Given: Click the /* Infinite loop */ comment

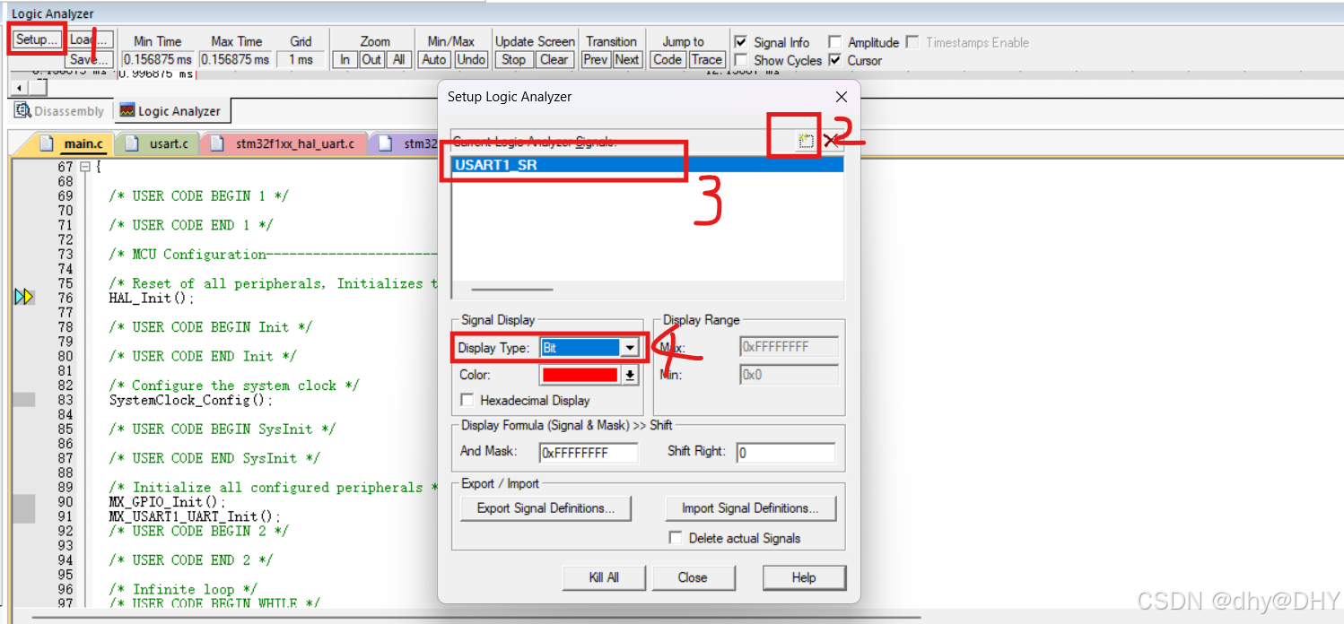Looking at the screenshot, I should click(183, 589).
